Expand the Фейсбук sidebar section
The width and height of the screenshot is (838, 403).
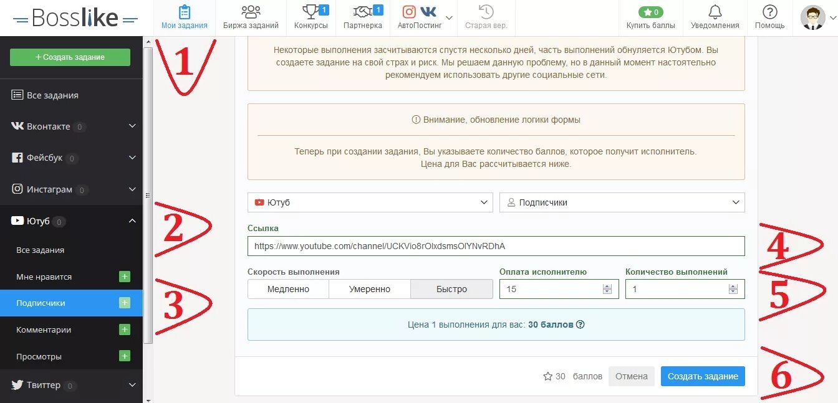pos(132,158)
